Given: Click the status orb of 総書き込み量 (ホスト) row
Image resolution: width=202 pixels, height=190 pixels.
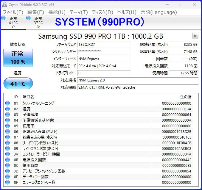Looking at the screenshot, I should tap(7, 137).
